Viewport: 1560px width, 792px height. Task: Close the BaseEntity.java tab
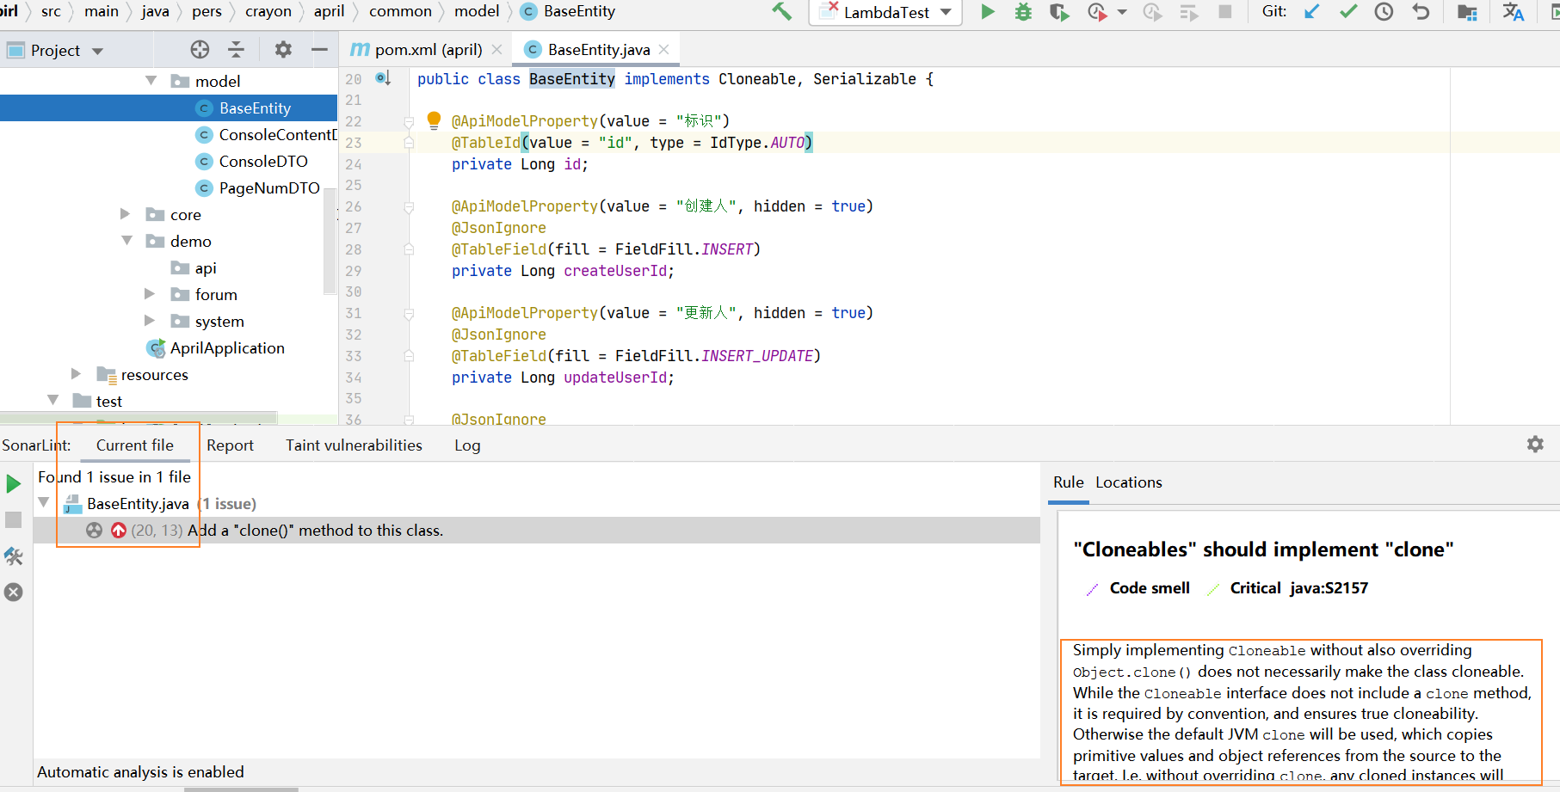663,50
